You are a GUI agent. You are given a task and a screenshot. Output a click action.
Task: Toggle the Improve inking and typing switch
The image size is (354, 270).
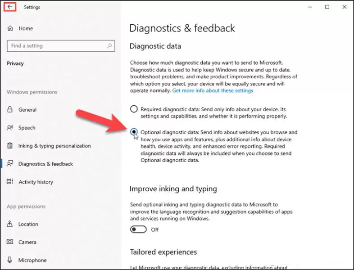tap(138, 229)
